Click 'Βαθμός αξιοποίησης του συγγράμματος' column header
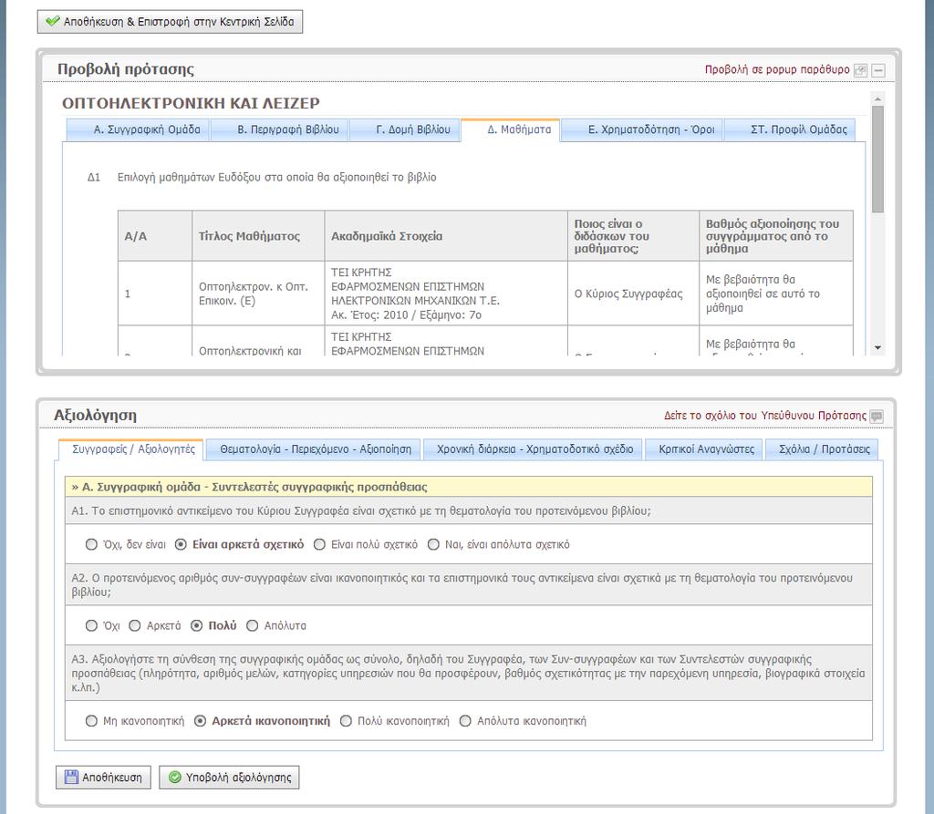This screenshot has width=934, height=814. [775, 236]
